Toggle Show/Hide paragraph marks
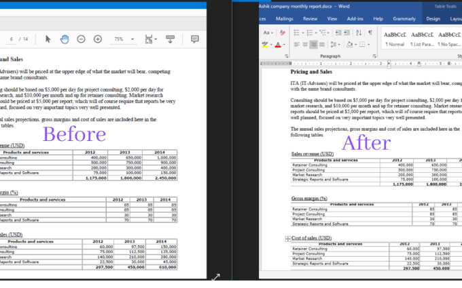This screenshot has height=288, width=462. [370, 33]
